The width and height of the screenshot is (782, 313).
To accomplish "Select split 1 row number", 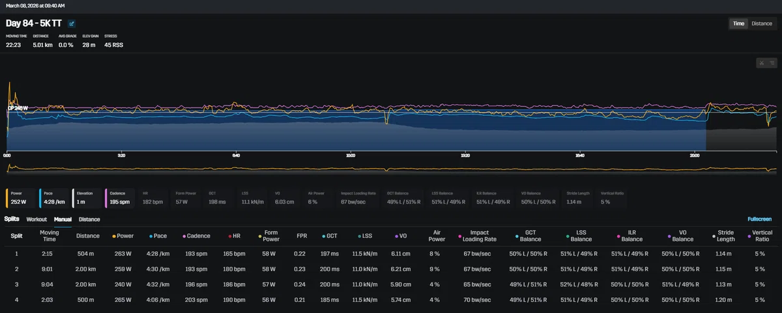I will click(x=17, y=253).
